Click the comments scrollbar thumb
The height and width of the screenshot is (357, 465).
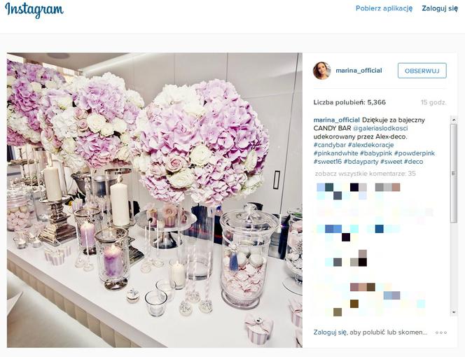(453, 174)
